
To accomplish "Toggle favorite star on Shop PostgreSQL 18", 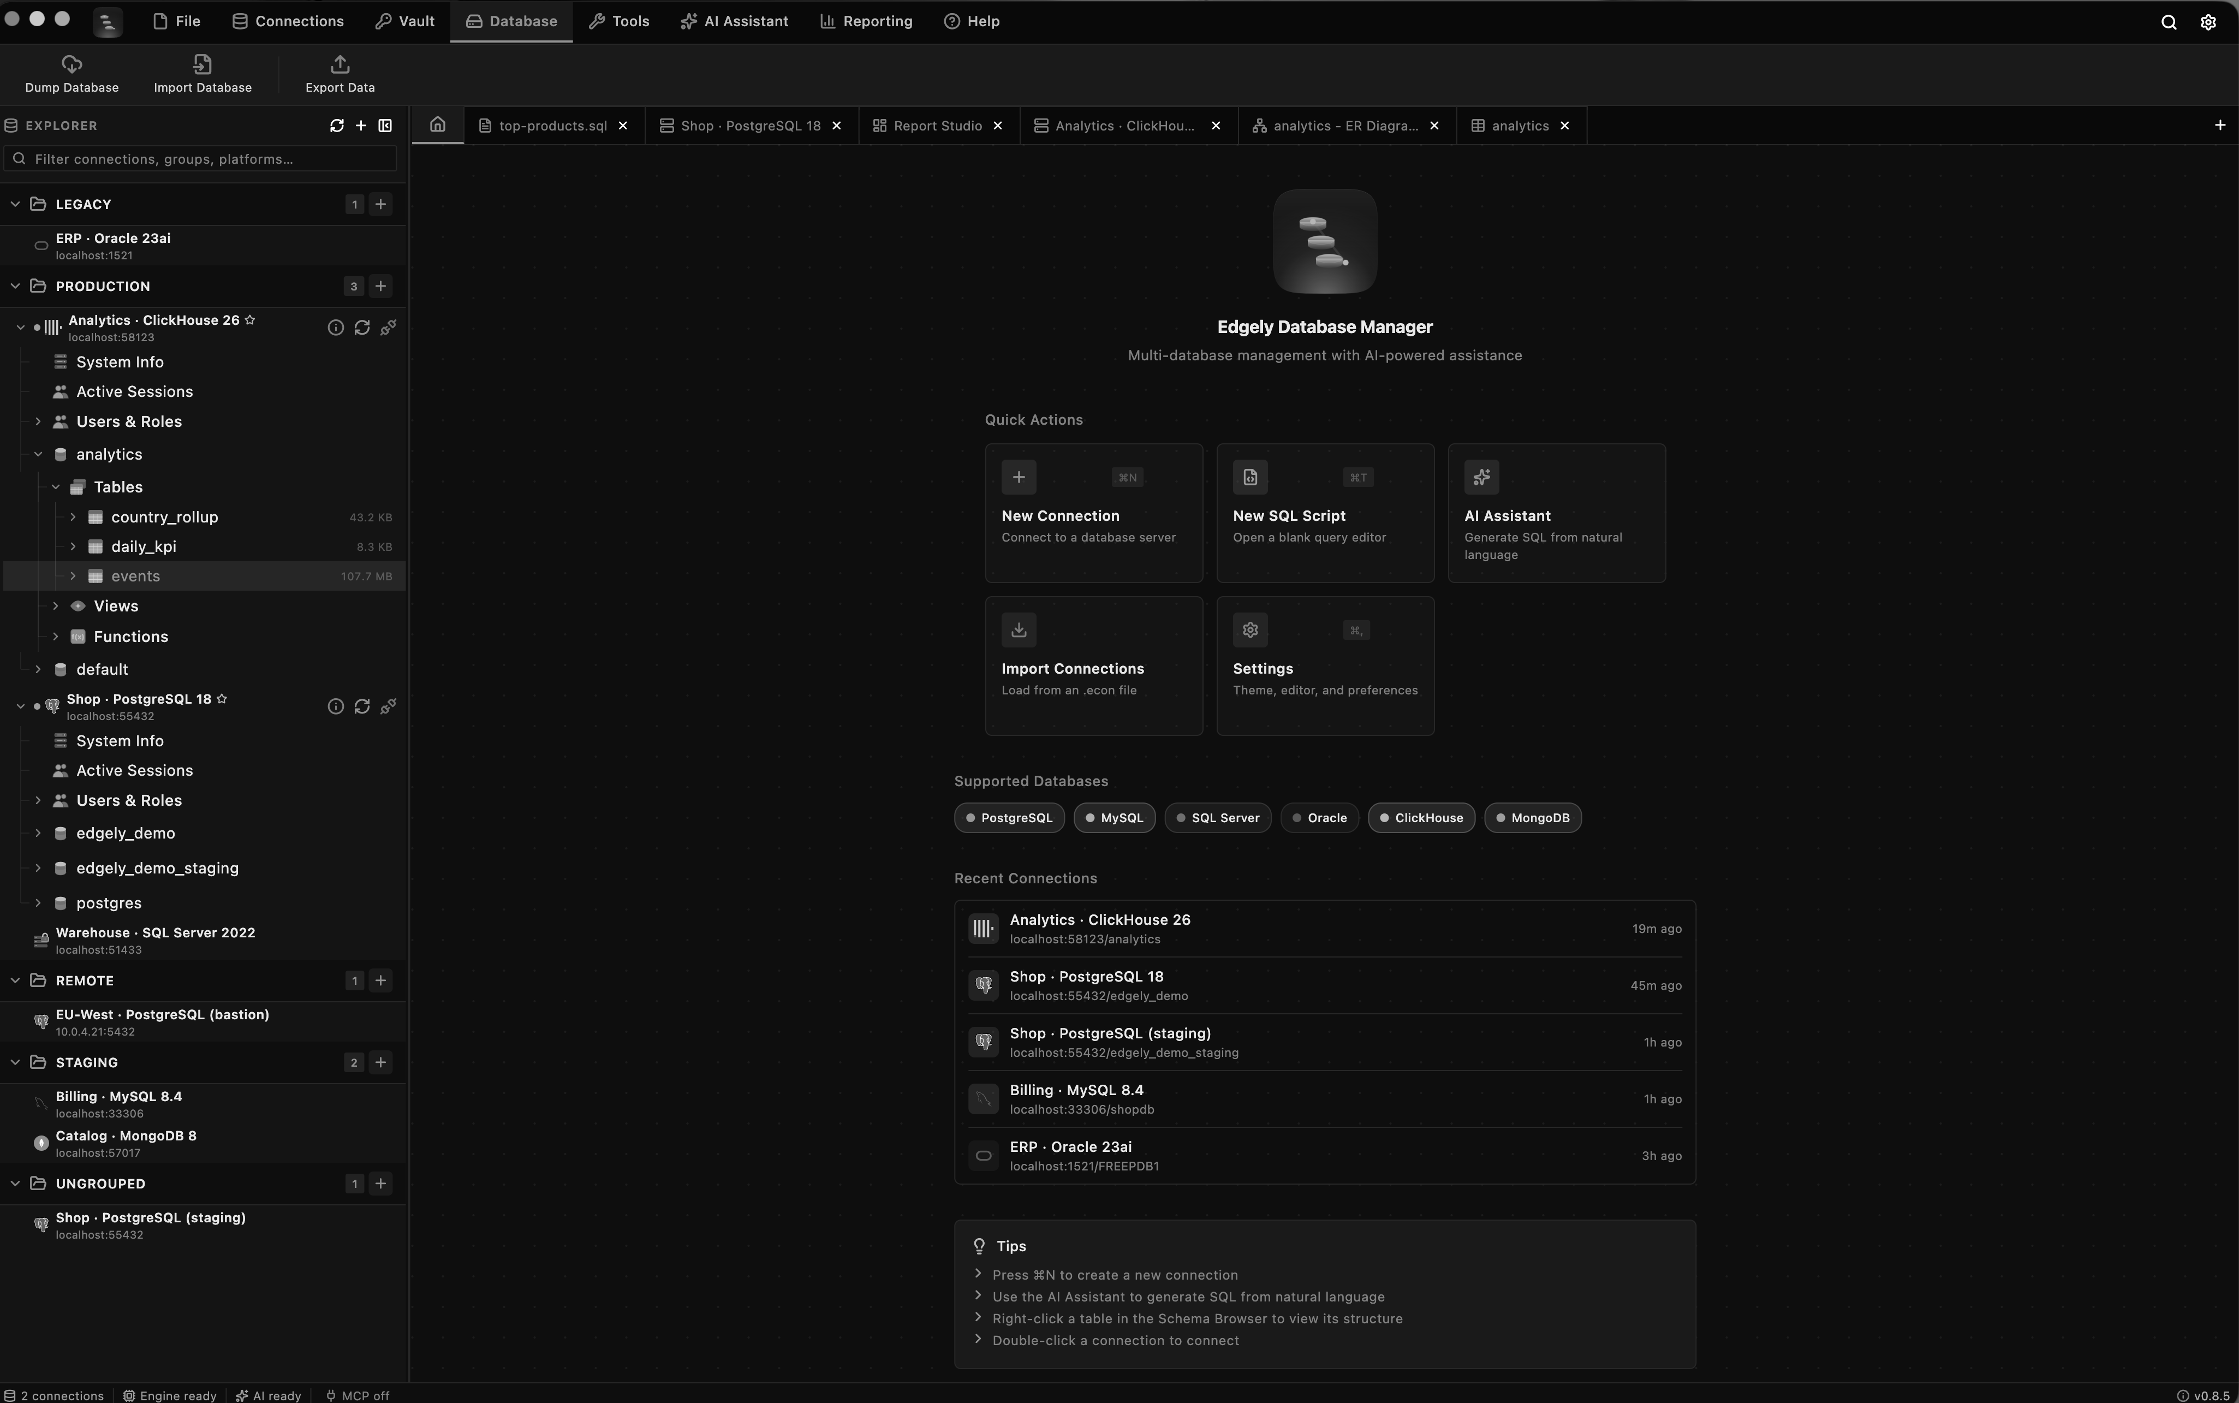I will point(222,699).
